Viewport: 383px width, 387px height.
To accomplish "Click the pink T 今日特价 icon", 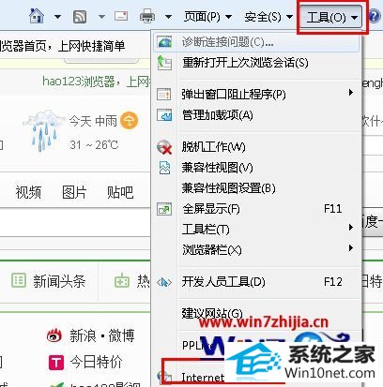I will point(56,363).
